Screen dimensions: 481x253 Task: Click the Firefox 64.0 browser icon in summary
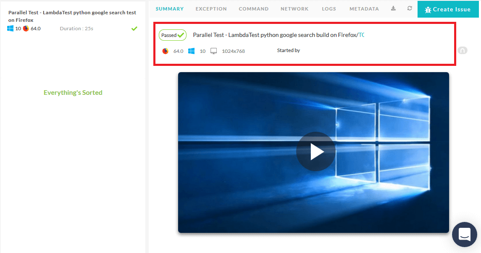tap(166, 51)
